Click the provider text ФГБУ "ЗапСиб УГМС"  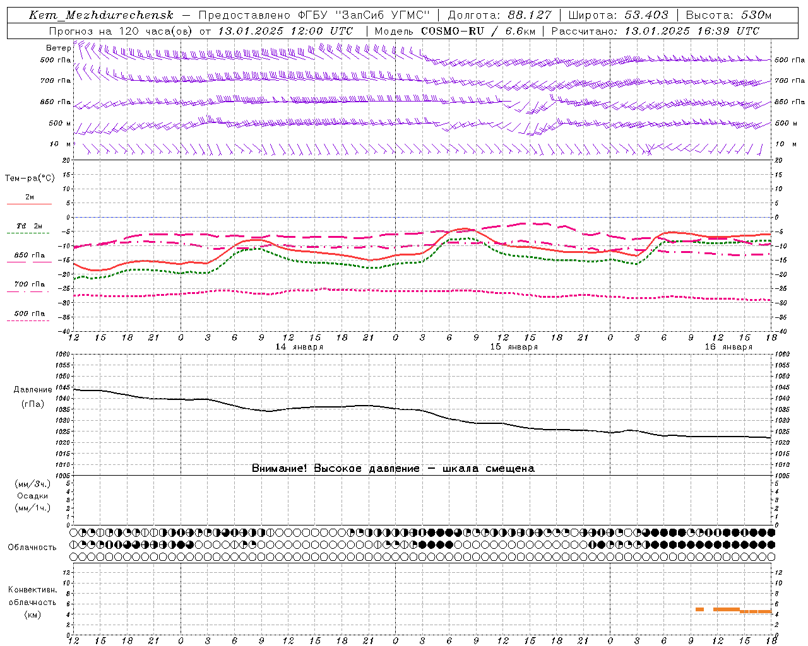click(363, 15)
